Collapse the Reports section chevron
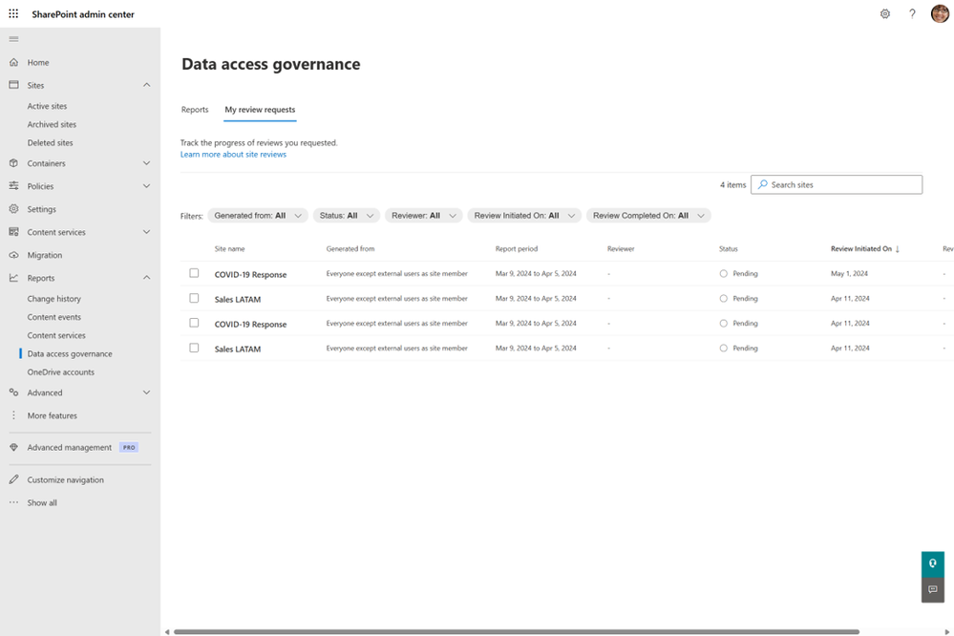Screen dimensions: 954x636 point(147,278)
